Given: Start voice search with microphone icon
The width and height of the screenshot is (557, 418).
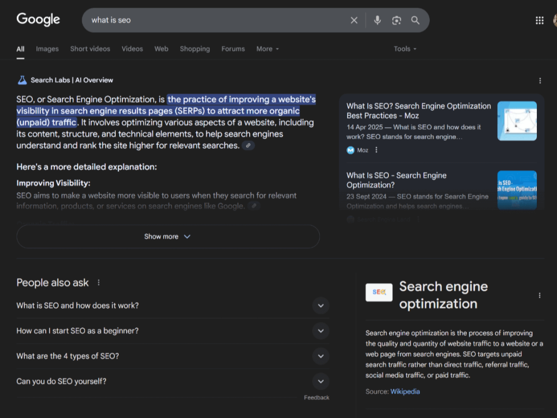Looking at the screenshot, I should pyautogui.click(x=377, y=20).
